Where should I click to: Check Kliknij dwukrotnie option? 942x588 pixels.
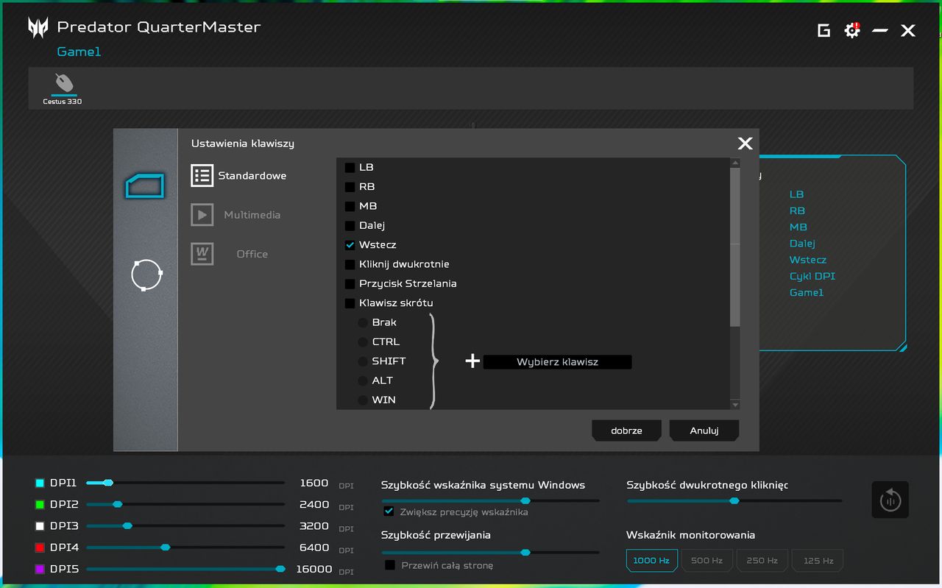[350, 264]
